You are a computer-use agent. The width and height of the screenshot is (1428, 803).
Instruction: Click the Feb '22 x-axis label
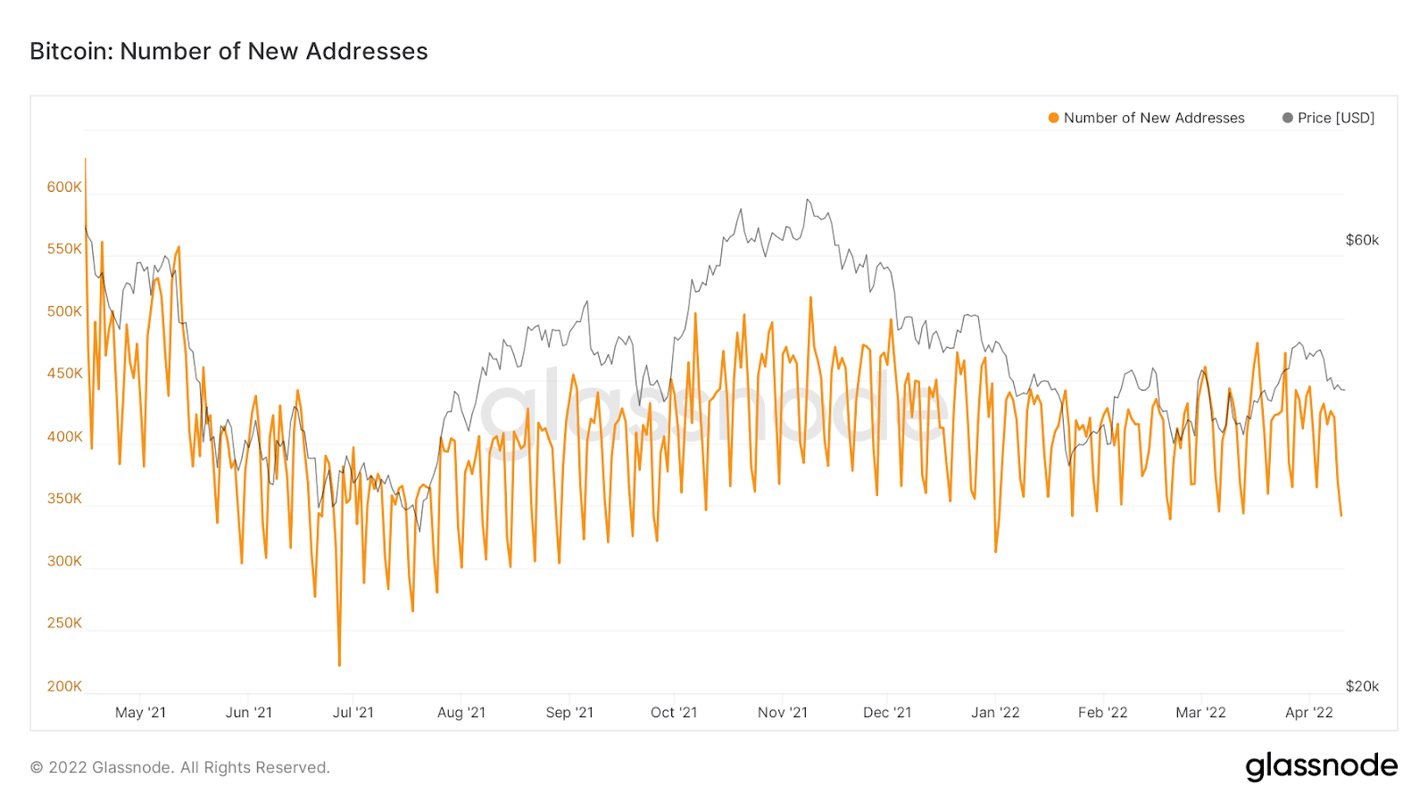(x=1103, y=712)
